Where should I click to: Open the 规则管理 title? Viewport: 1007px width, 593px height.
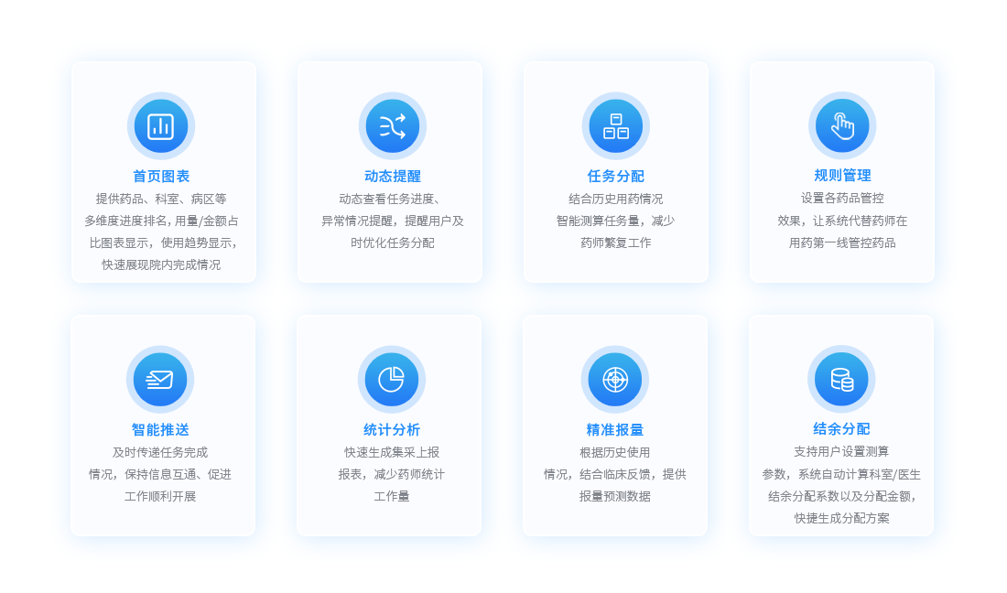(842, 176)
